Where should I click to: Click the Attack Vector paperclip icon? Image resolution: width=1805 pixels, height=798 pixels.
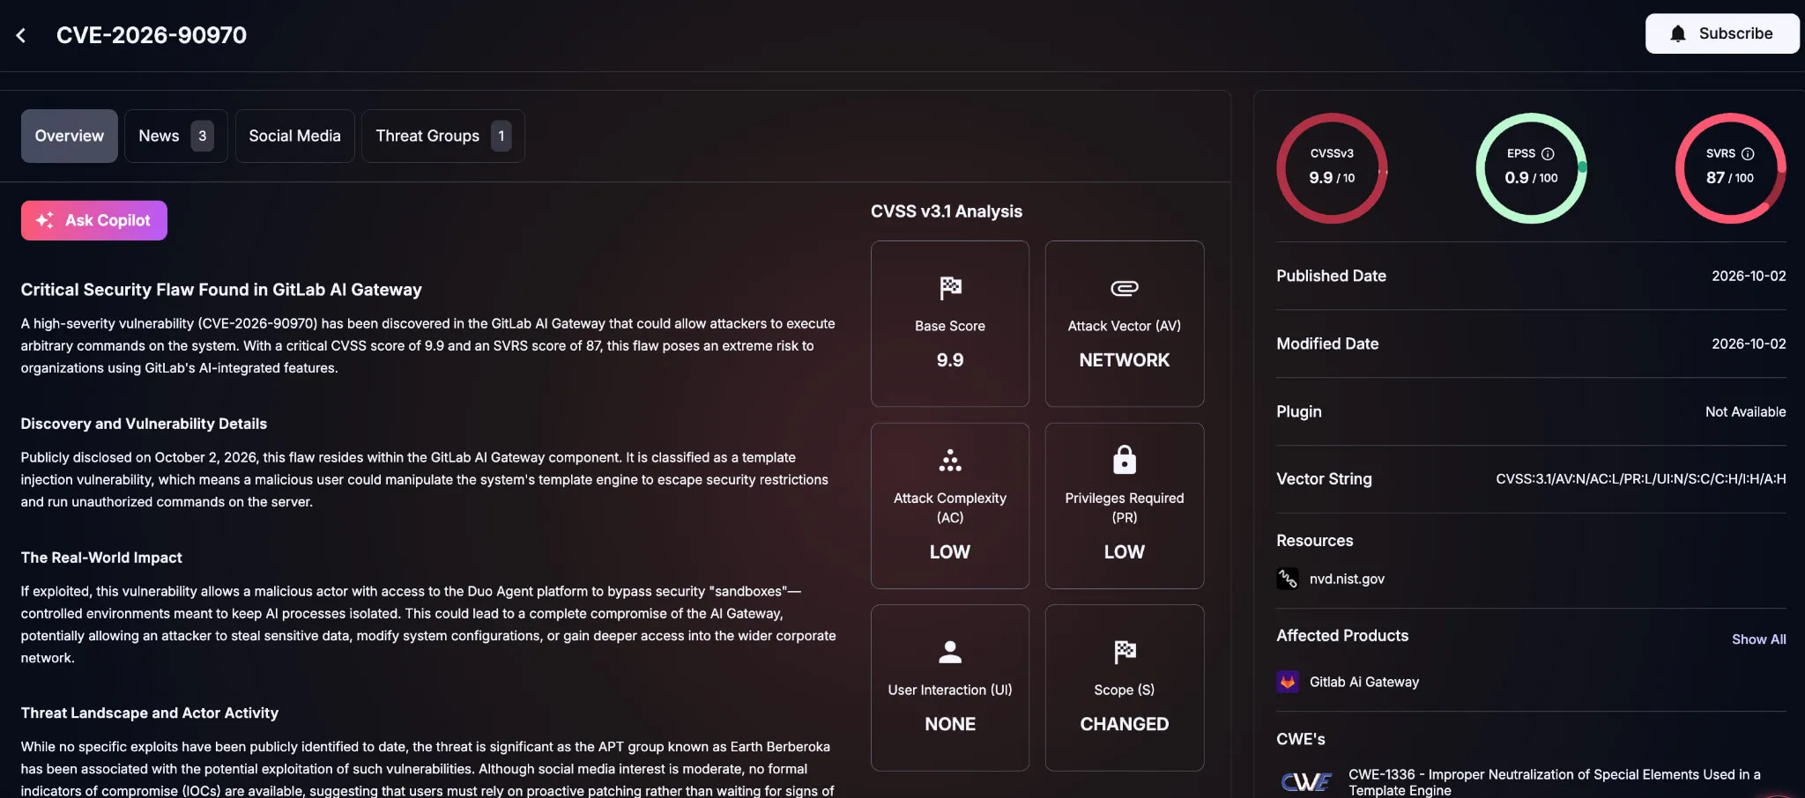[1125, 288]
